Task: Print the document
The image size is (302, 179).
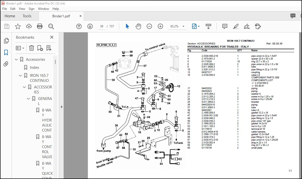Action: pos(40,26)
